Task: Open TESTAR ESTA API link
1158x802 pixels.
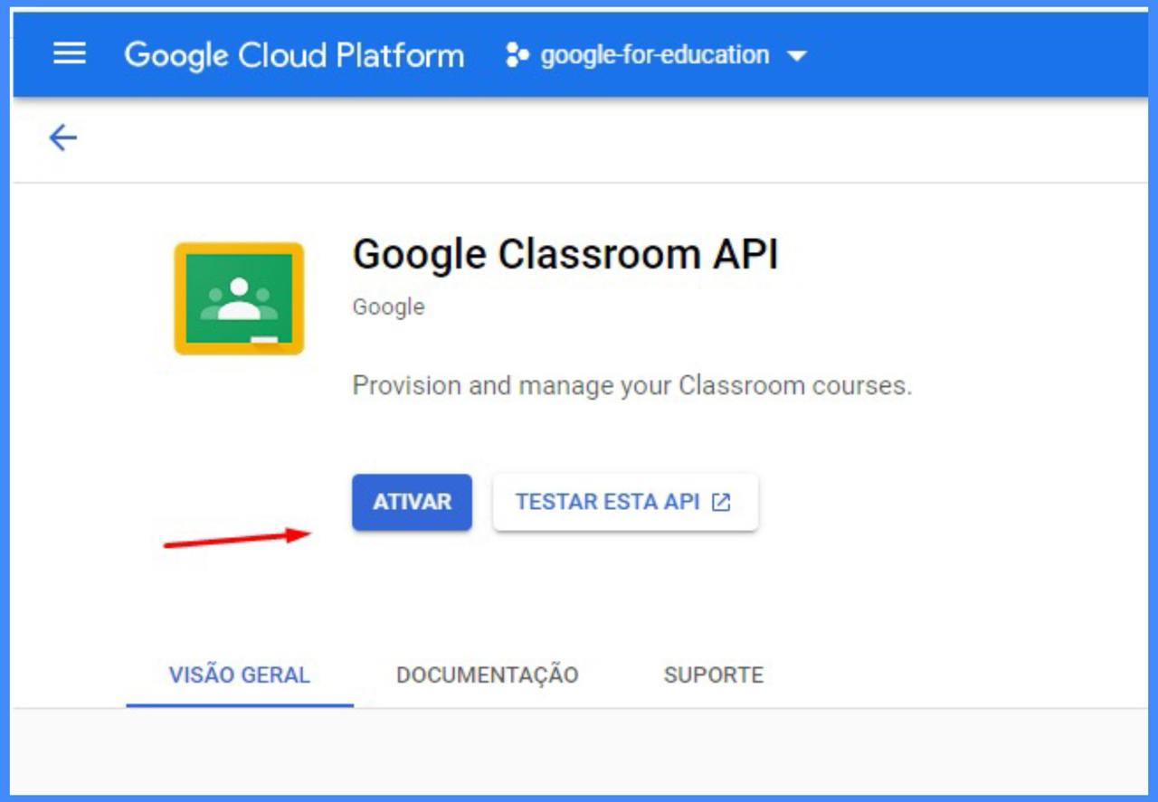Action: 625,502
